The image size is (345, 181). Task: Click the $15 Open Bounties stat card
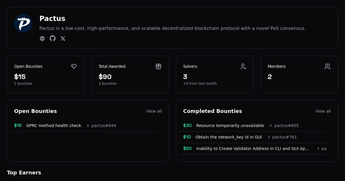click(x=46, y=74)
